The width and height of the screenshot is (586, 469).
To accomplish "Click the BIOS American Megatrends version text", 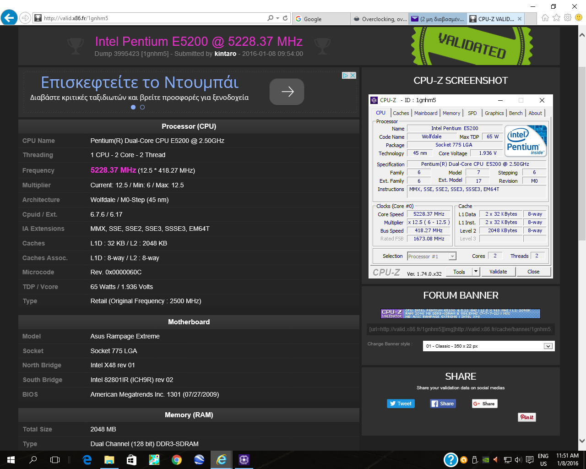I will 155,394.
